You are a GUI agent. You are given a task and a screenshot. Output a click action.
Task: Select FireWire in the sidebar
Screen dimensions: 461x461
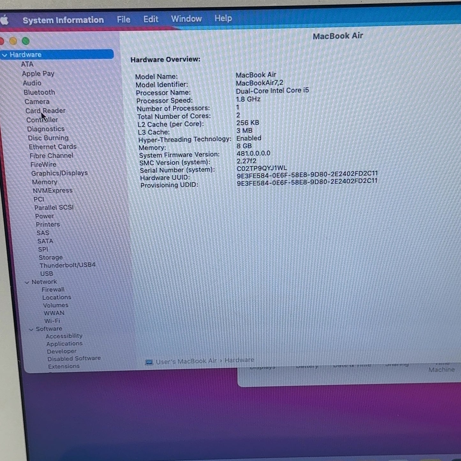coord(43,165)
